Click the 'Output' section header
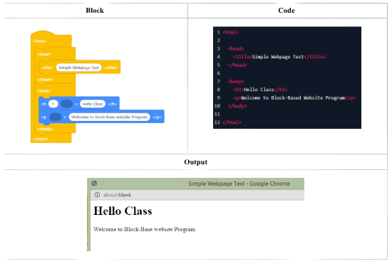This screenshot has height=264, width=392. (196, 162)
